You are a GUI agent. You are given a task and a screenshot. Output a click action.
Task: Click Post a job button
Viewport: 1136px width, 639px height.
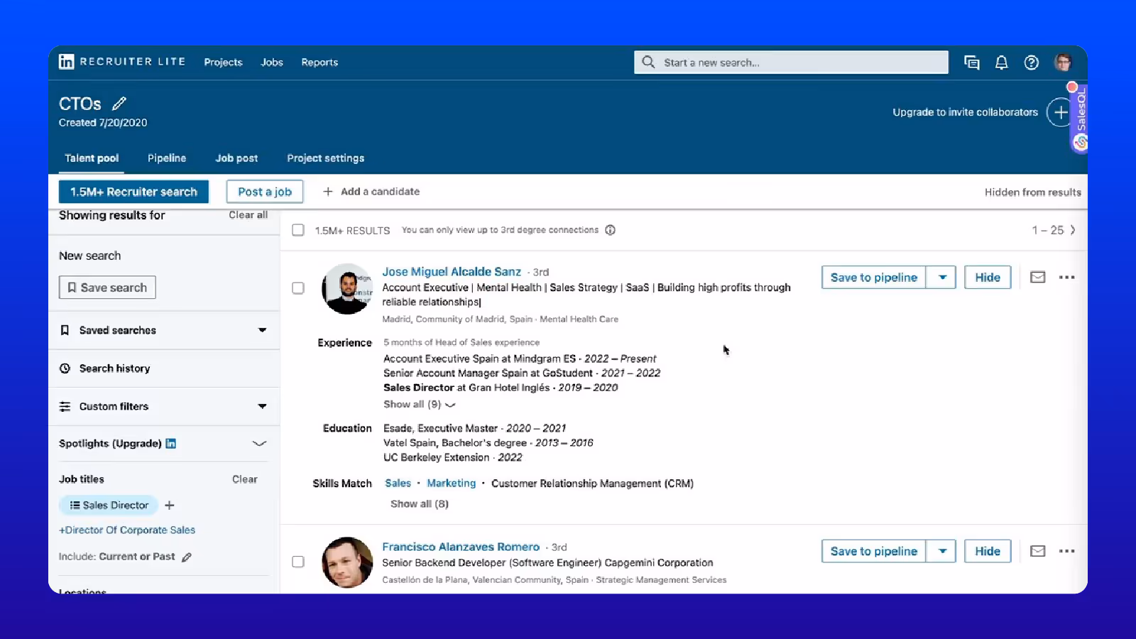(x=265, y=192)
